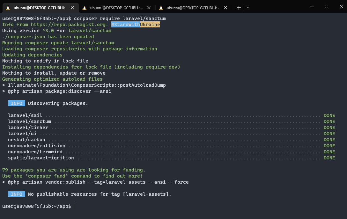The width and height of the screenshot is (347, 219).
Task: Click the 'Discovering packages.' text
Action: 58,103
